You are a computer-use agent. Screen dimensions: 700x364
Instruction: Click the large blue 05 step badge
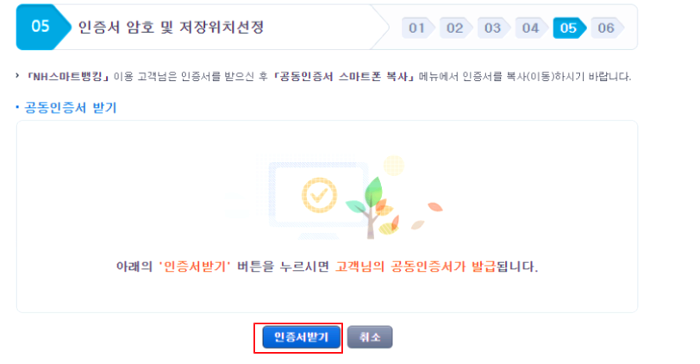(43, 27)
